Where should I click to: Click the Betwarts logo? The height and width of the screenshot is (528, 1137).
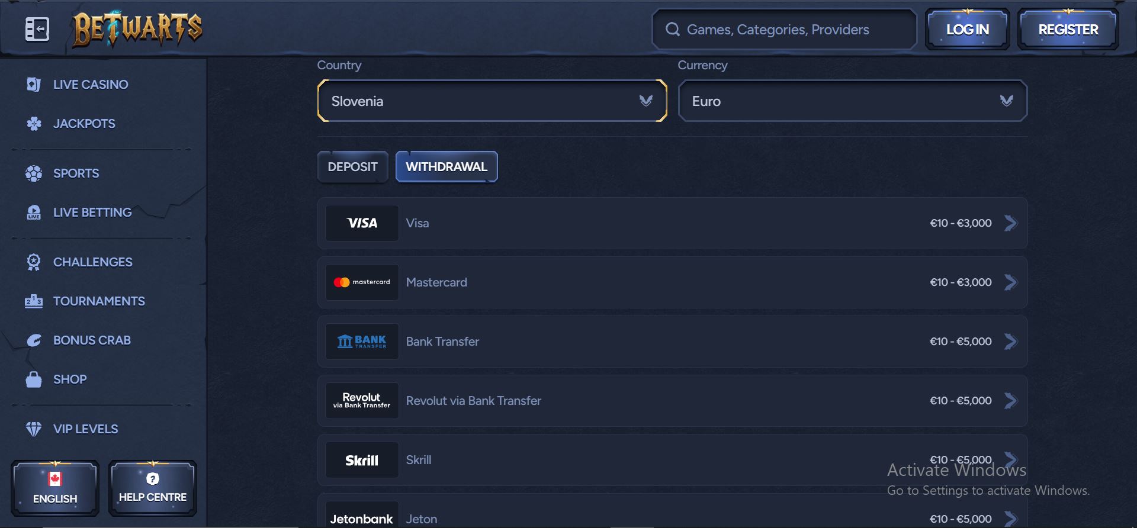point(137,29)
